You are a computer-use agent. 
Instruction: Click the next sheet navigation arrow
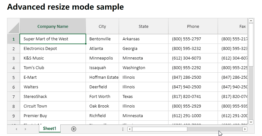pyautogui.click(x=26, y=129)
